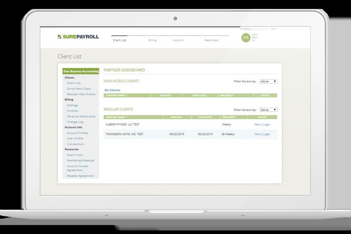Screen dimensions: 351x234
Task: Click Login for Albers Fitness
Action: click(267, 125)
